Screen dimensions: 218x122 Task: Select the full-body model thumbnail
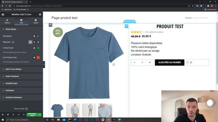89,110
